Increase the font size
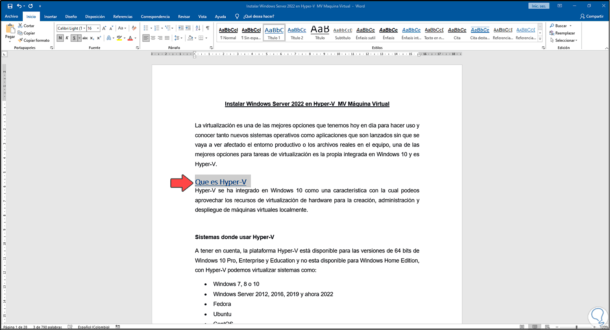The width and height of the screenshot is (610, 330). (105, 28)
